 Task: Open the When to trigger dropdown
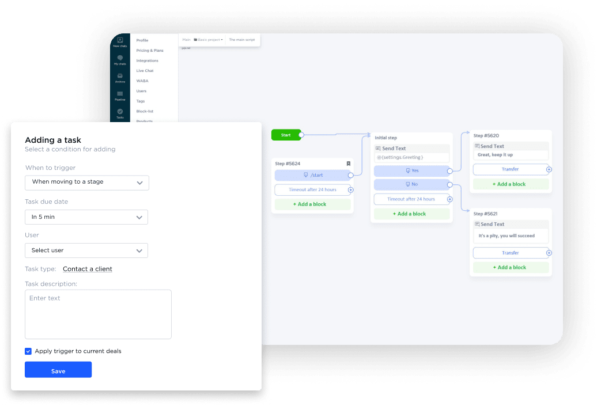(x=86, y=183)
